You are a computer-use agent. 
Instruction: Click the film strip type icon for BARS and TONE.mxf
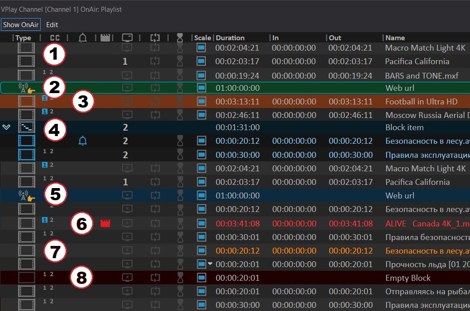[x=26, y=75]
